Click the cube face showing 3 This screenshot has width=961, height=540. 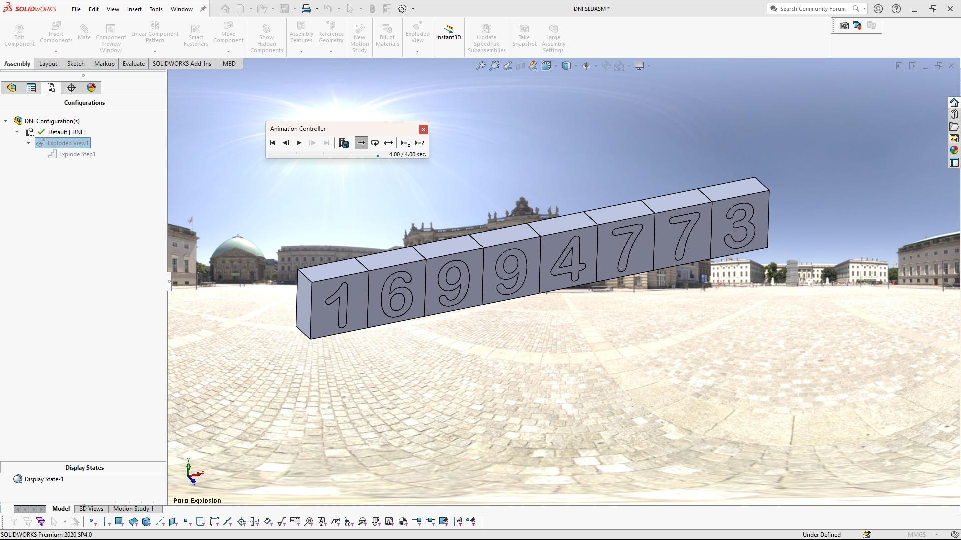(740, 226)
